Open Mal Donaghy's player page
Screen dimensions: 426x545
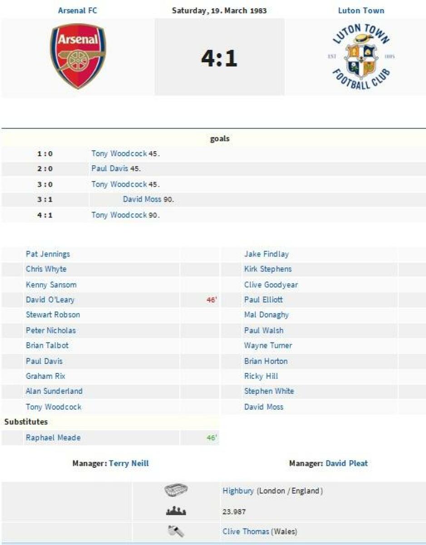pos(266,315)
